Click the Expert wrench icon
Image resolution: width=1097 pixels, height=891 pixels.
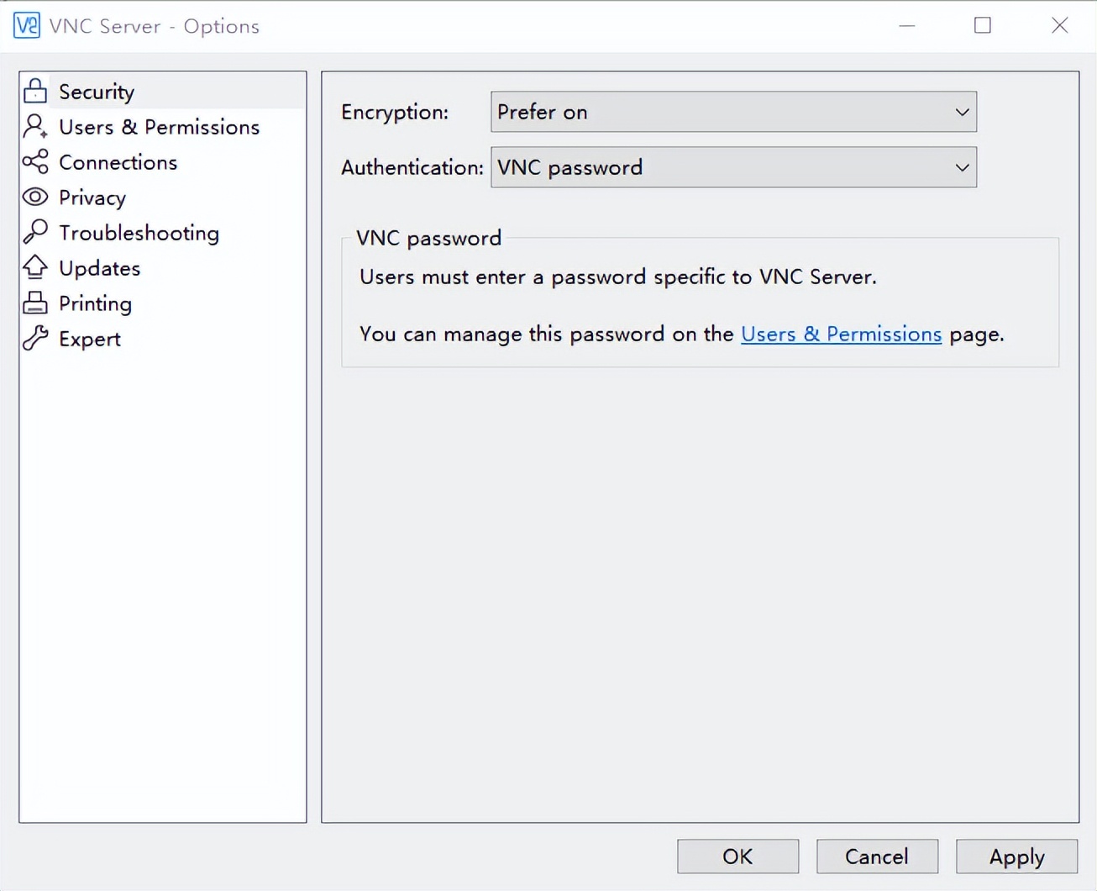35,338
